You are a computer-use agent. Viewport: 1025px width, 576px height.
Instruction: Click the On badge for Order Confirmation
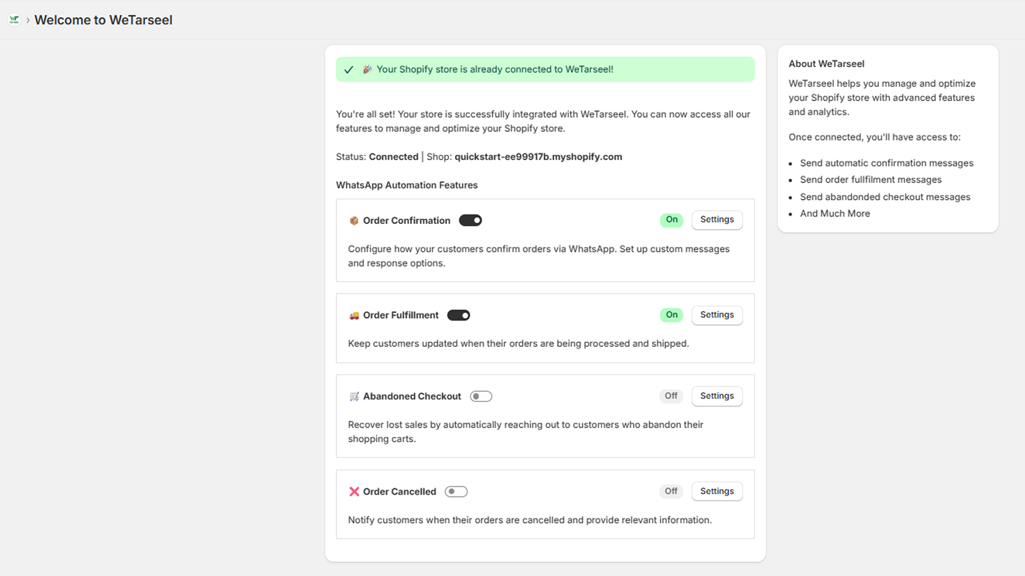[x=671, y=220]
